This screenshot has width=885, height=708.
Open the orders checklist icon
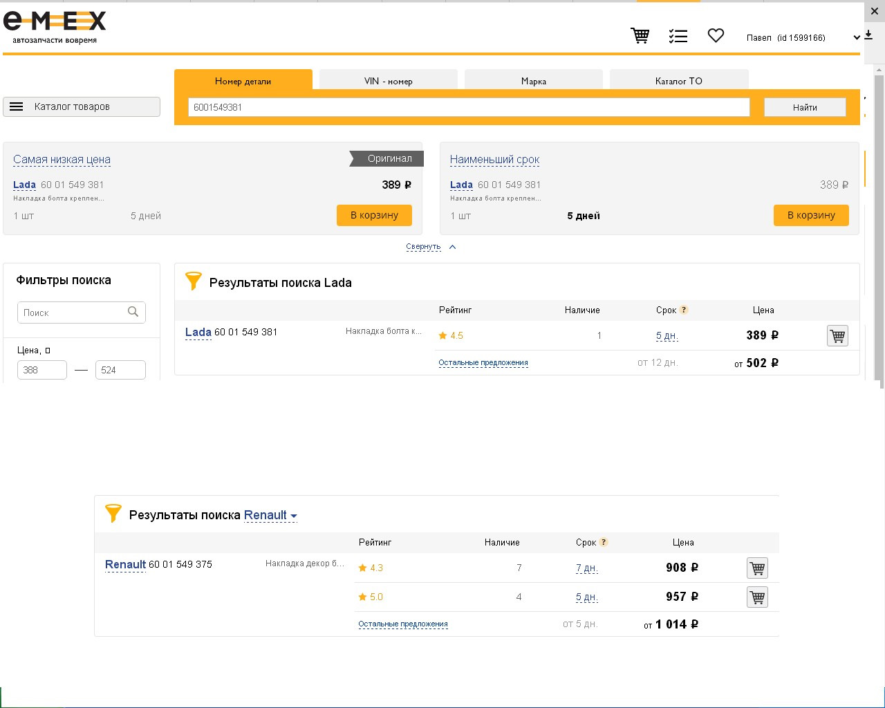[x=678, y=36]
